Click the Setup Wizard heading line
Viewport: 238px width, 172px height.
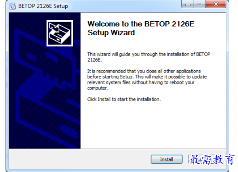tap(111, 33)
